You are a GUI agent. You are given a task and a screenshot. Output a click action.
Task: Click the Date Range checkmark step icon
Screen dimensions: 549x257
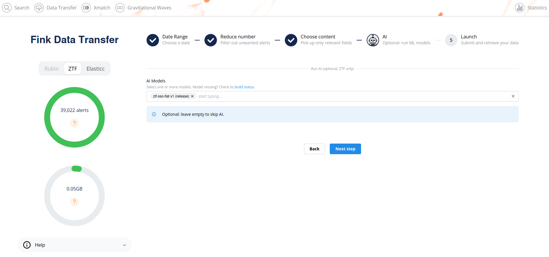click(153, 40)
